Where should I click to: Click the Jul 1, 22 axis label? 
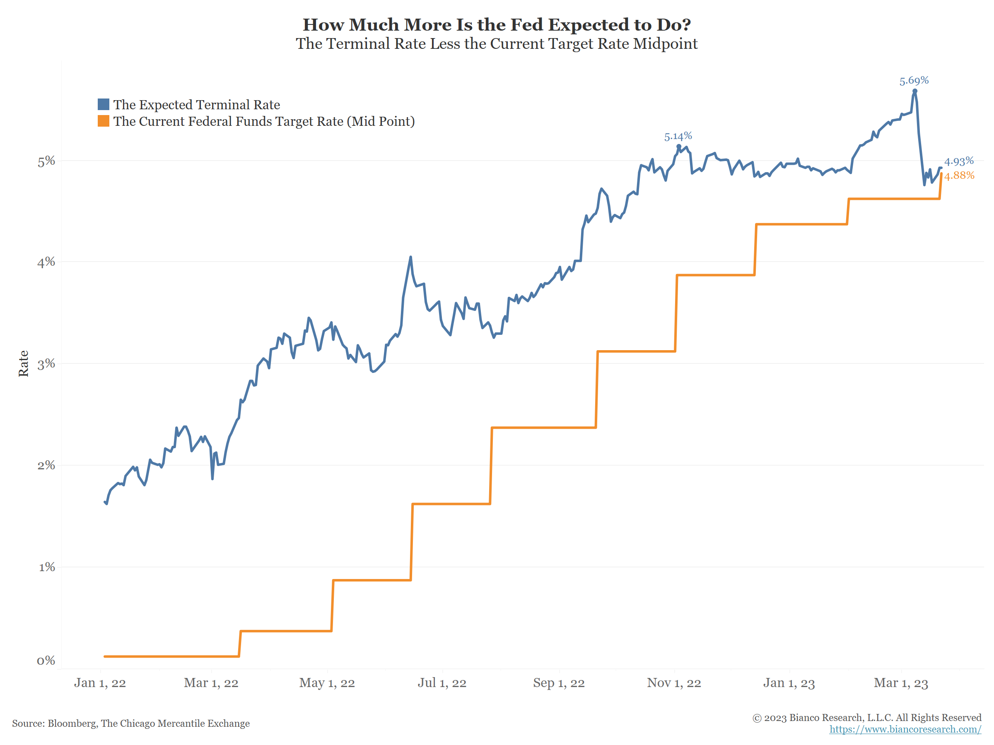(442, 683)
